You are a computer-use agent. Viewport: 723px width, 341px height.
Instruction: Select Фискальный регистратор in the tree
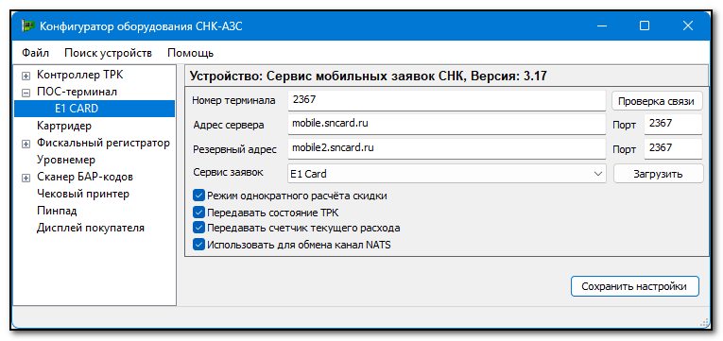(x=103, y=143)
